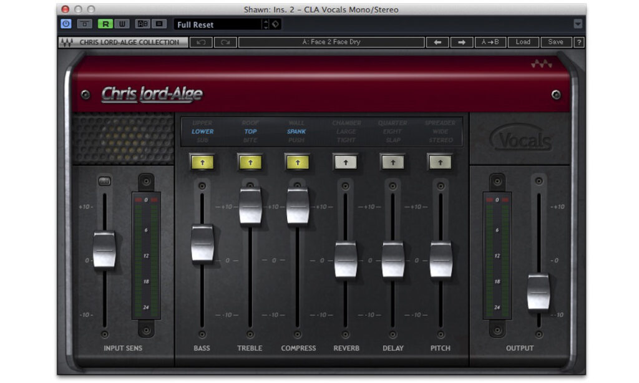The width and height of the screenshot is (639, 383).
Task: Cycle the Bass mode arrow button
Action: coord(203,162)
